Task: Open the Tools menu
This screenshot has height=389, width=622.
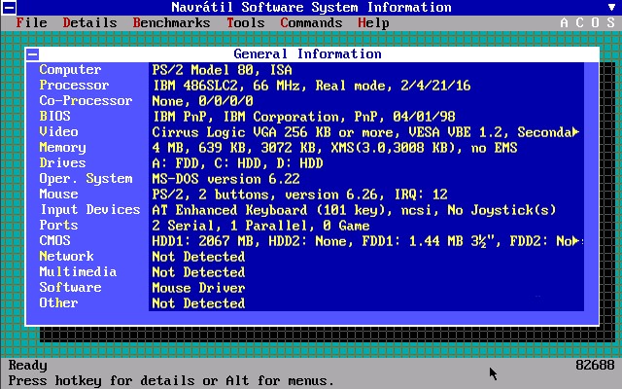Action: (245, 22)
